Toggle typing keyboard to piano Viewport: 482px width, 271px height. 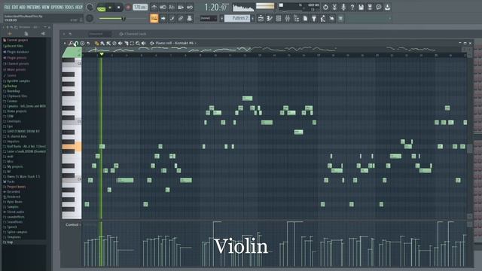pyautogui.click(x=154, y=18)
